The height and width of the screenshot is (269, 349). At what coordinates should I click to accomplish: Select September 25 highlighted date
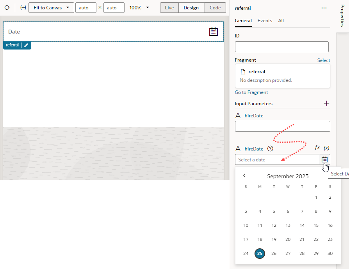[260, 253]
